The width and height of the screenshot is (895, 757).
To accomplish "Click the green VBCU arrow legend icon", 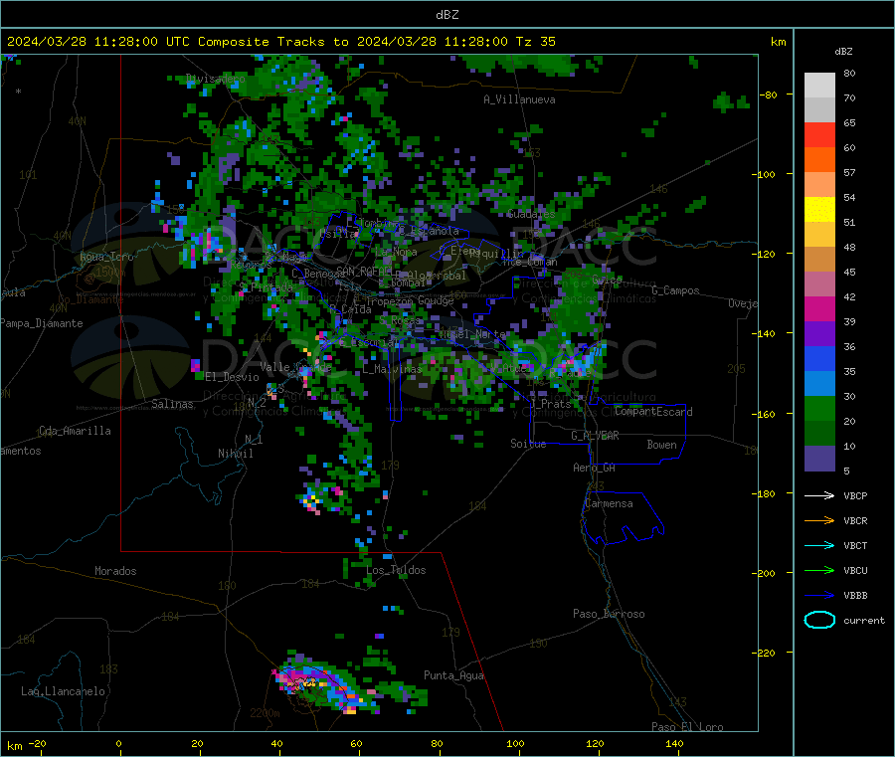I will pyautogui.click(x=819, y=570).
